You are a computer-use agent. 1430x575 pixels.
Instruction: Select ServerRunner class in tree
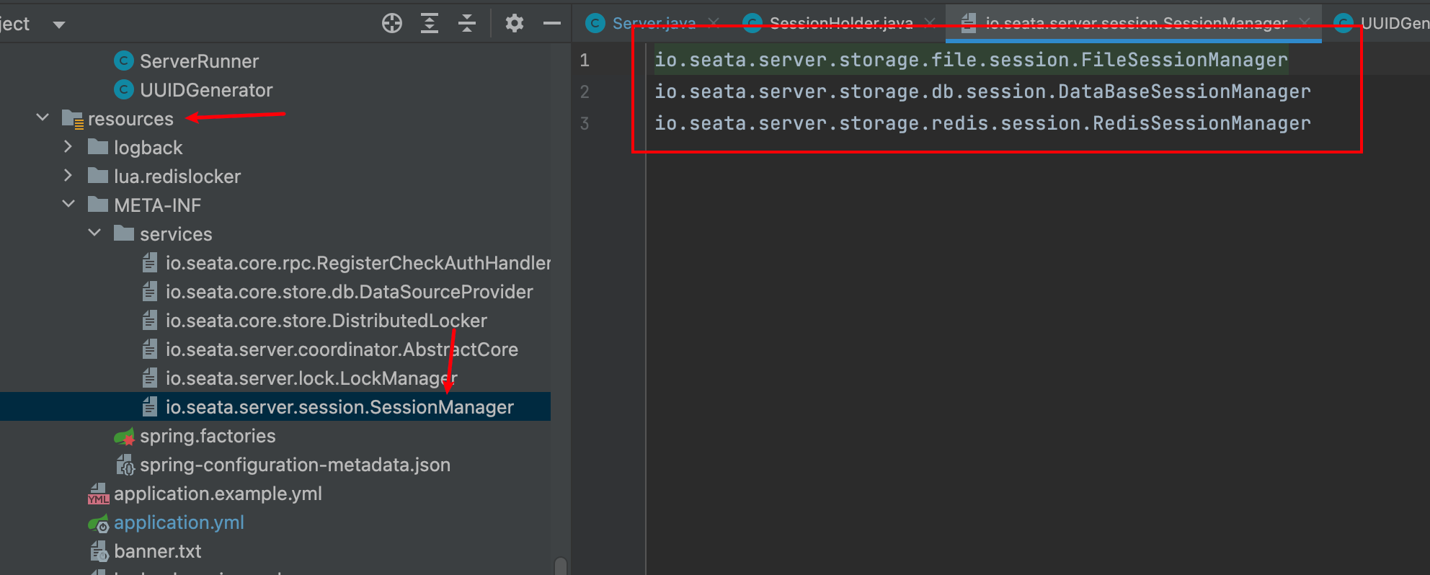click(x=199, y=61)
